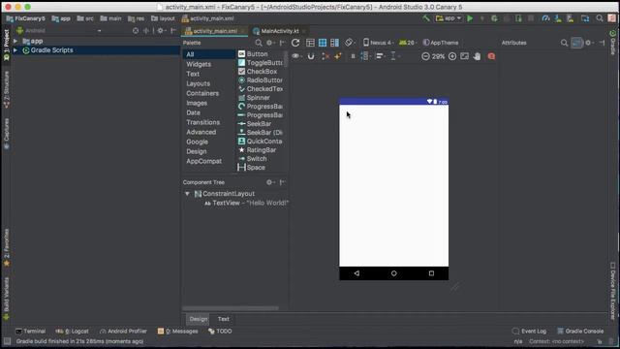Expand the app module folder

pyautogui.click(x=15, y=41)
